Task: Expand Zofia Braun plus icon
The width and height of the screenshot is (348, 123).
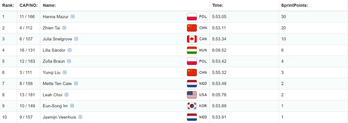Action: tap(69, 61)
